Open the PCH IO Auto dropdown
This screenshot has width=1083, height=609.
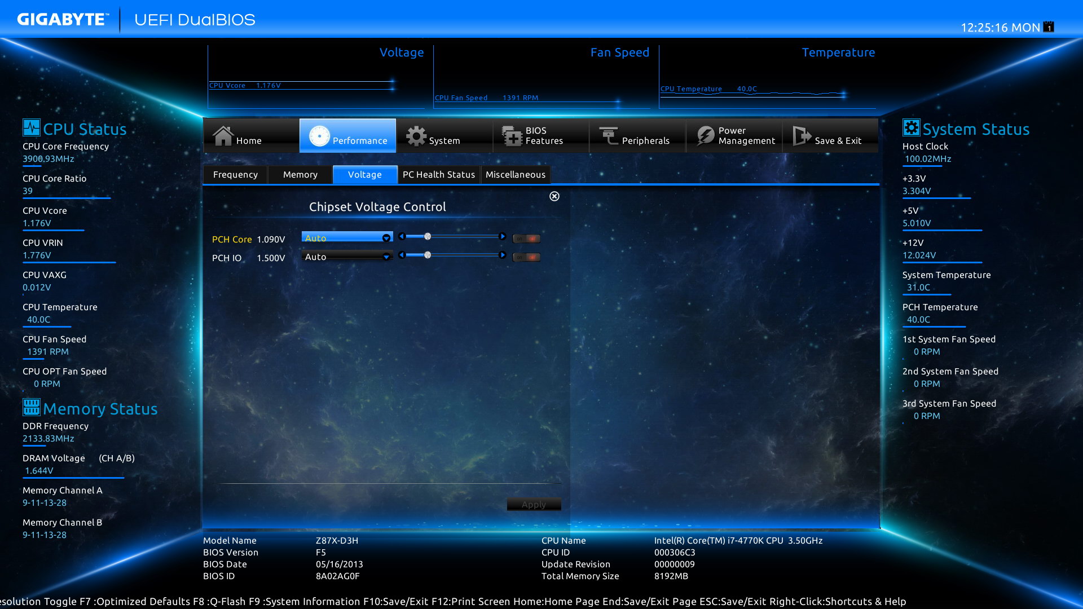click(x=347, y=257)
